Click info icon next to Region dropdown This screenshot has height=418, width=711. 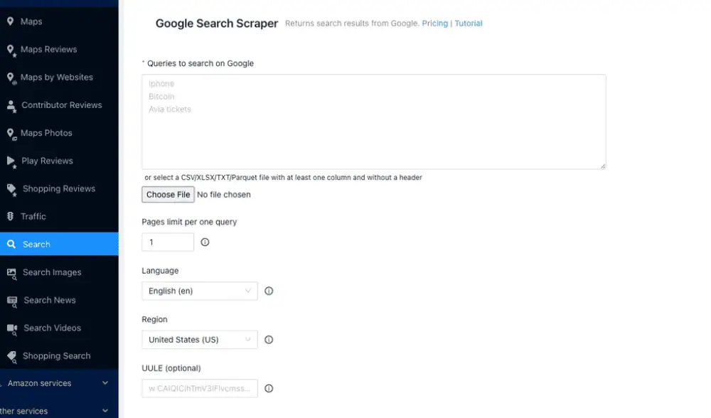click(269, 340)
